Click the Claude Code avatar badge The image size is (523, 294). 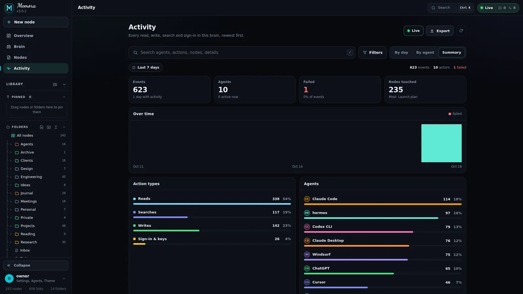click(307, 199)
